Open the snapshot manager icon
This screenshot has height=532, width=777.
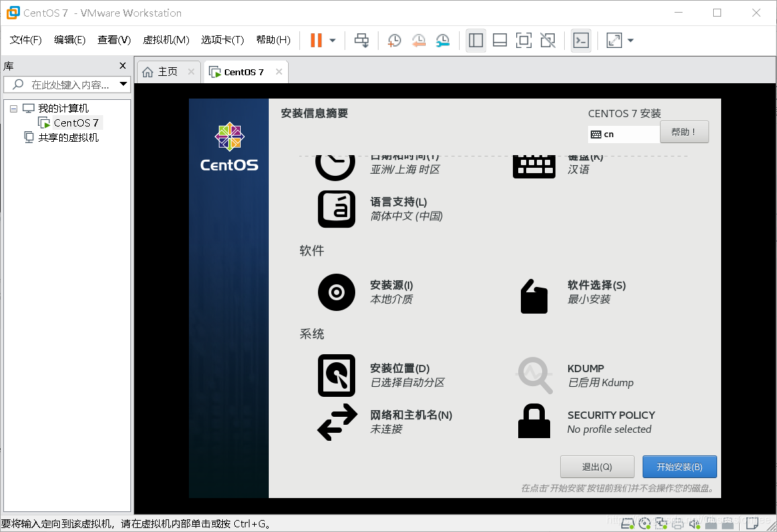(x=442, y=41)
